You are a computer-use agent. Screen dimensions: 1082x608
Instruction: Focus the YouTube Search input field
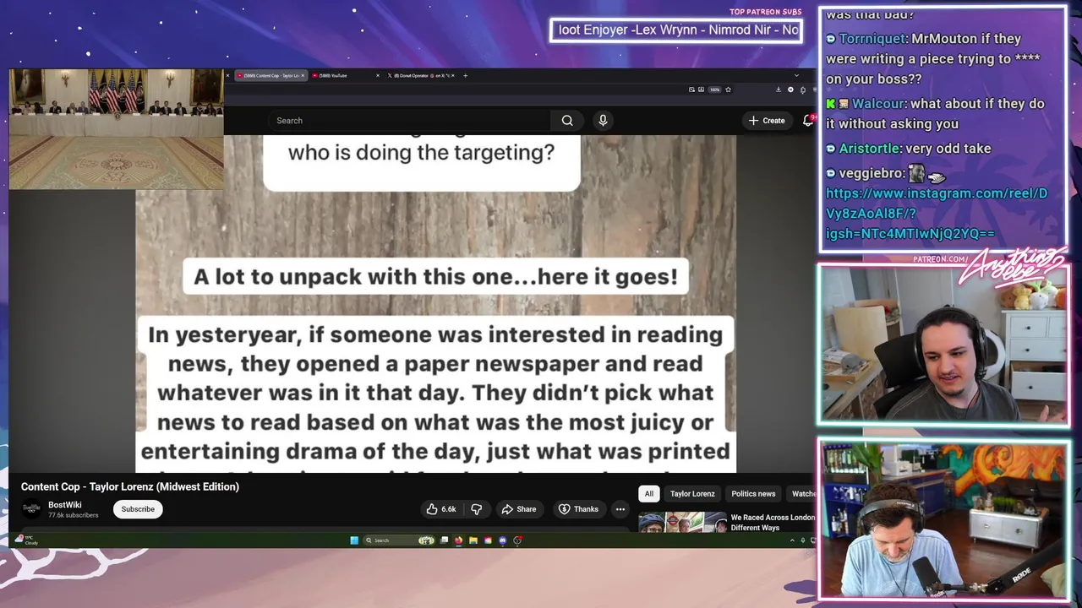tap(410, 121)
